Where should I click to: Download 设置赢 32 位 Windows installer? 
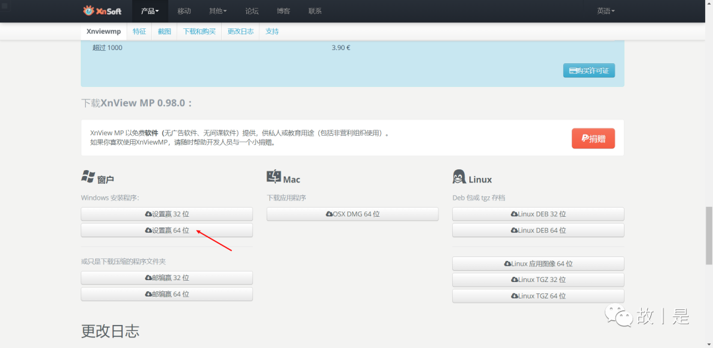coord(166,214)
